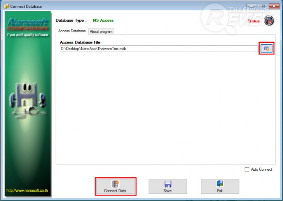The image size is (283, 201).
Task: Click the Save button
Action: (168, 186)
